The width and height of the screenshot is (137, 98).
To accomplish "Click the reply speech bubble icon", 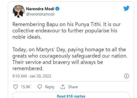I will point(40,87).
